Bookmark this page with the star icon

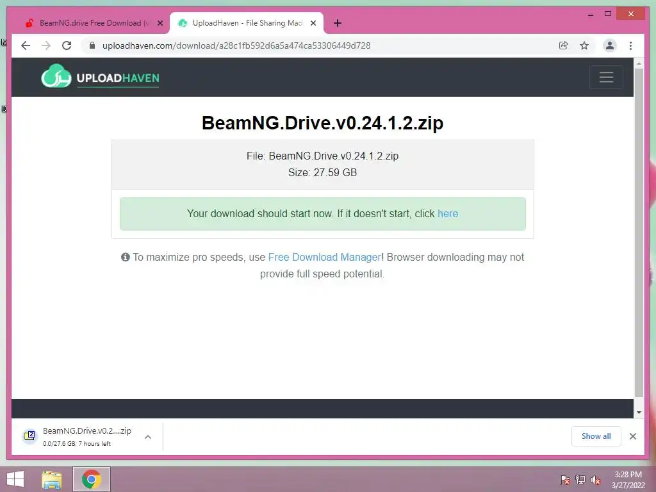coord(584,45)
